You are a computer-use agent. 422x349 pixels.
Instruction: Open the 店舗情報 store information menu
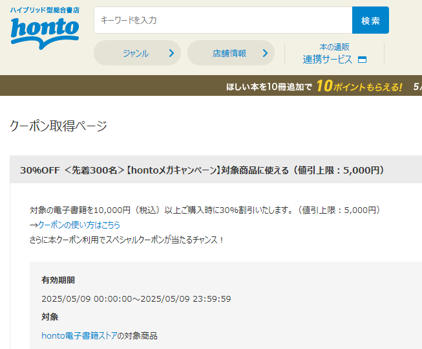point(231,53)
